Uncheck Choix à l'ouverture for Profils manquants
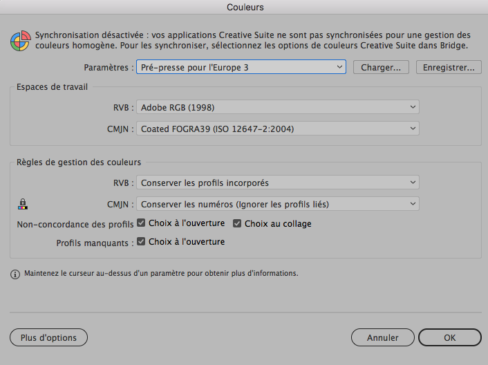Viewport: 488px width, 365px height. click(x=141, y=241)
